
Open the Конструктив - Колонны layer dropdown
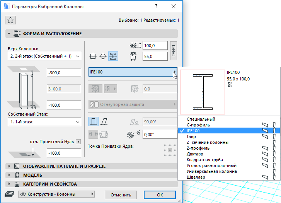[56, 194]
